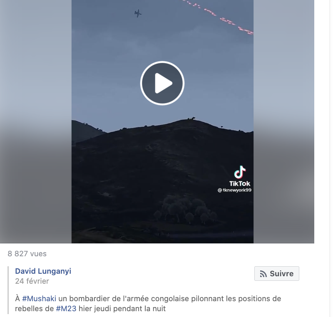333x317 pixels.
Task: Click the TikTok logo watermark
Action: [240, 176]
